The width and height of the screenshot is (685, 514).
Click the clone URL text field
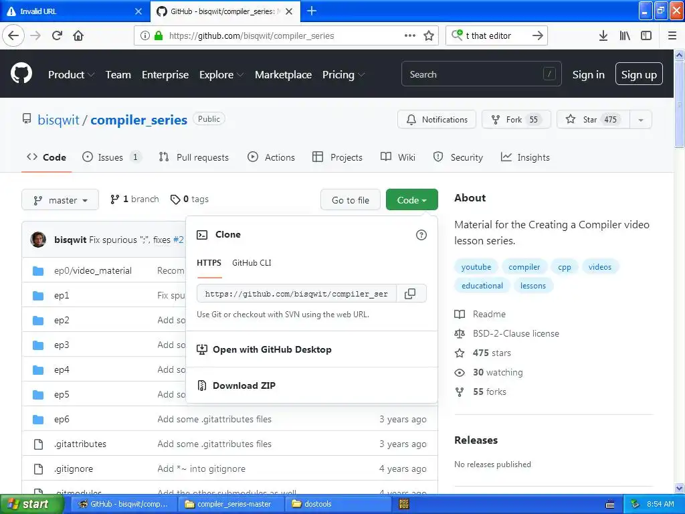pyautogui.click(x=296, y=294)
